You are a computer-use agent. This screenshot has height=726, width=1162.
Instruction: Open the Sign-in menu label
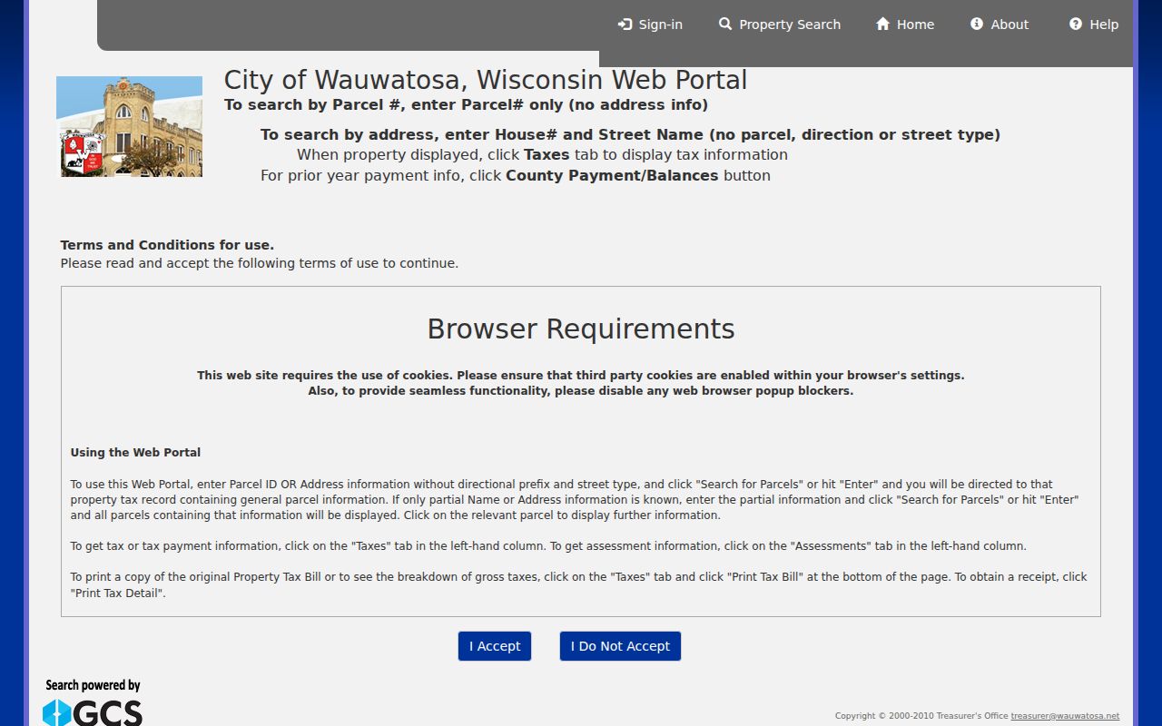point(660,25)
